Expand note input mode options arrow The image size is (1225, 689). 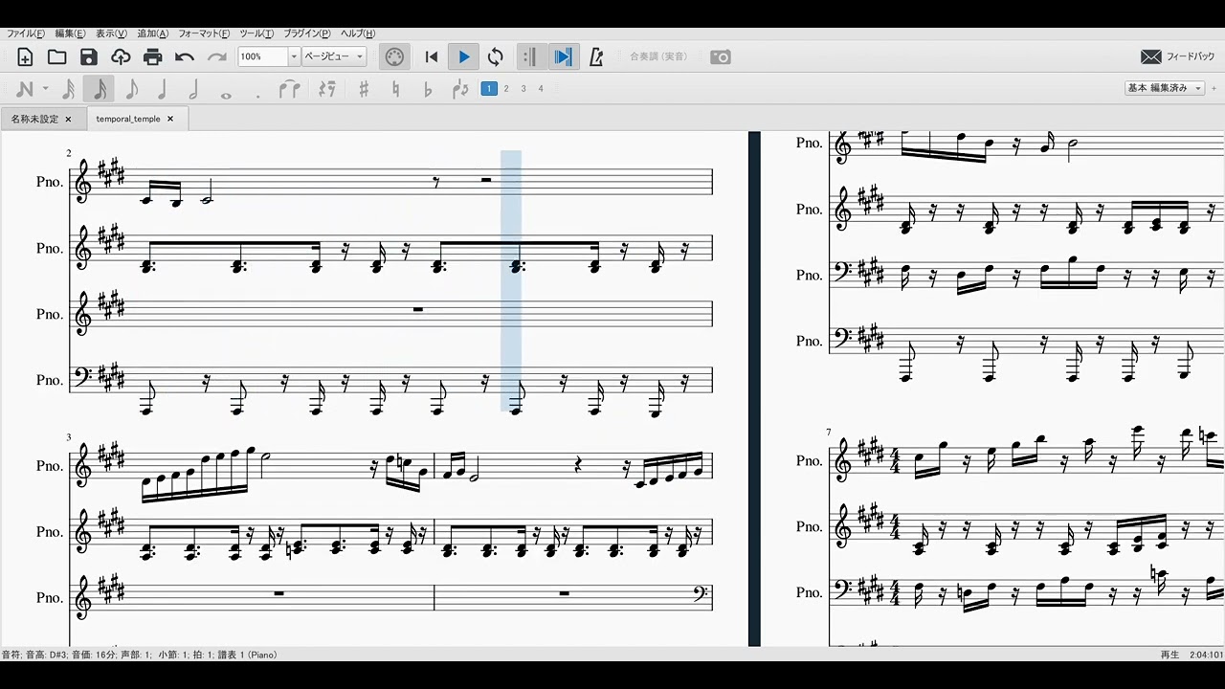tap(45, 90)
